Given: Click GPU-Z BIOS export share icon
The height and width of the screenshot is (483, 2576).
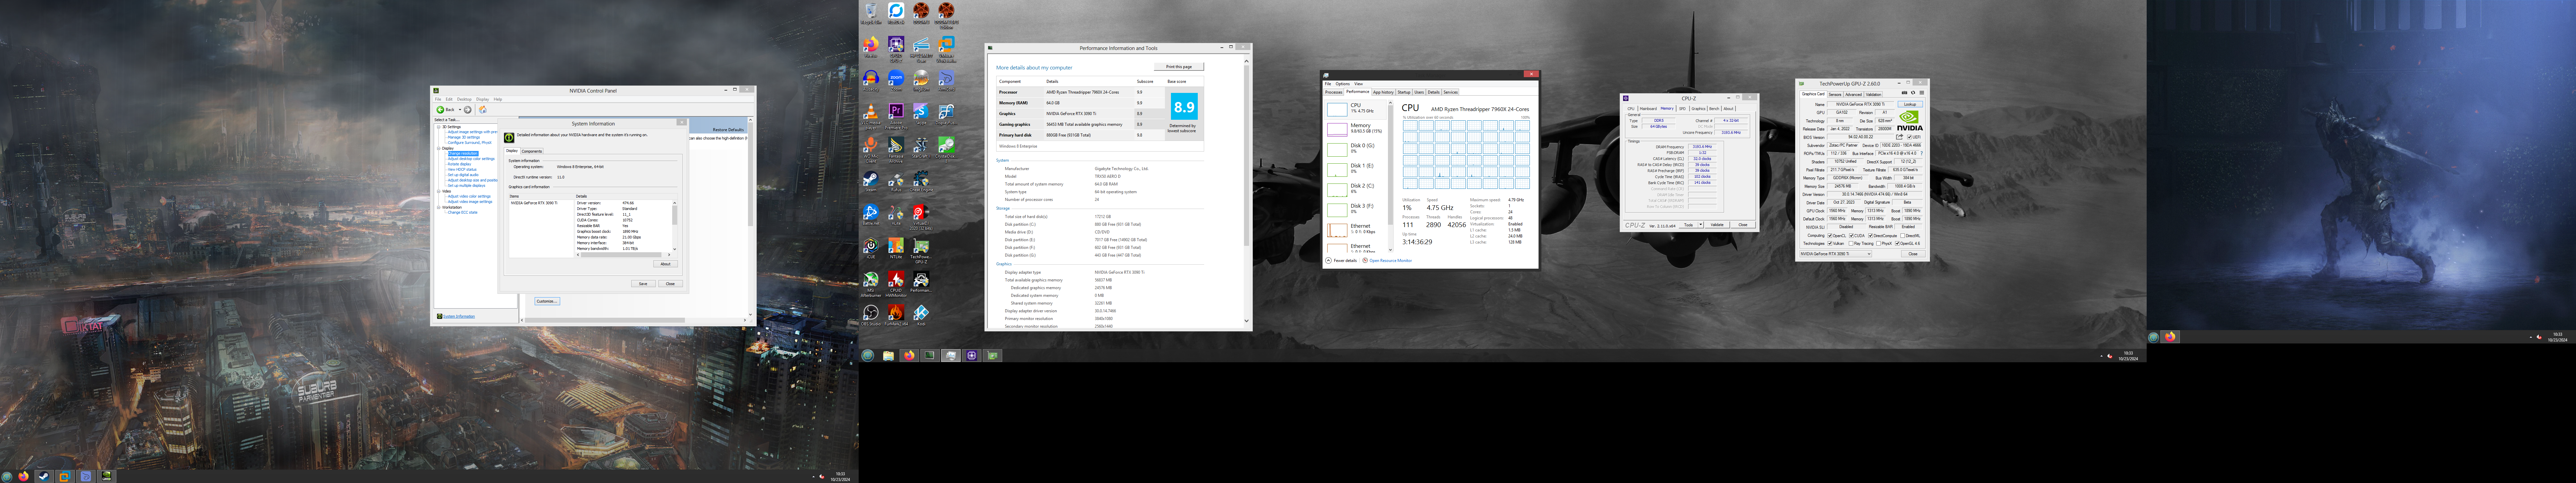Looking at the screenshot, I should point(1900,137).
